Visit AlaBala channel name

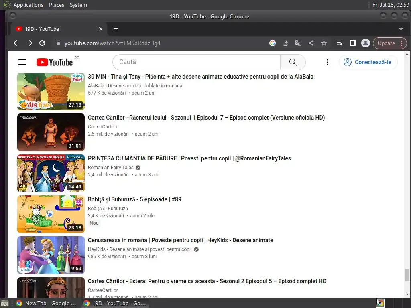coord(135,86)
